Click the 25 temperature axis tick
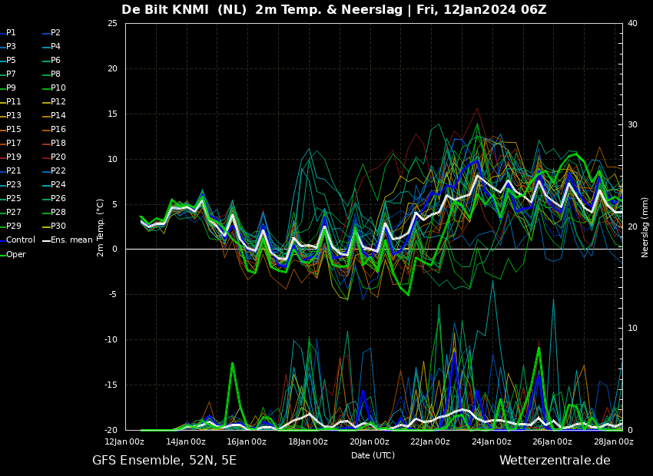The height and width of the screenshot is (476, 653). point(112,23)
